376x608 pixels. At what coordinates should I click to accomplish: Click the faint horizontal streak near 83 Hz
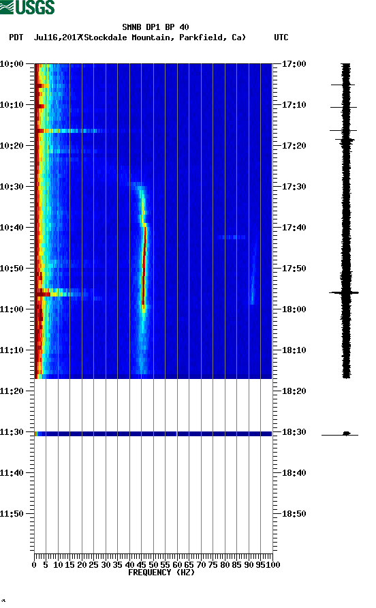click(x=232, y=237)
